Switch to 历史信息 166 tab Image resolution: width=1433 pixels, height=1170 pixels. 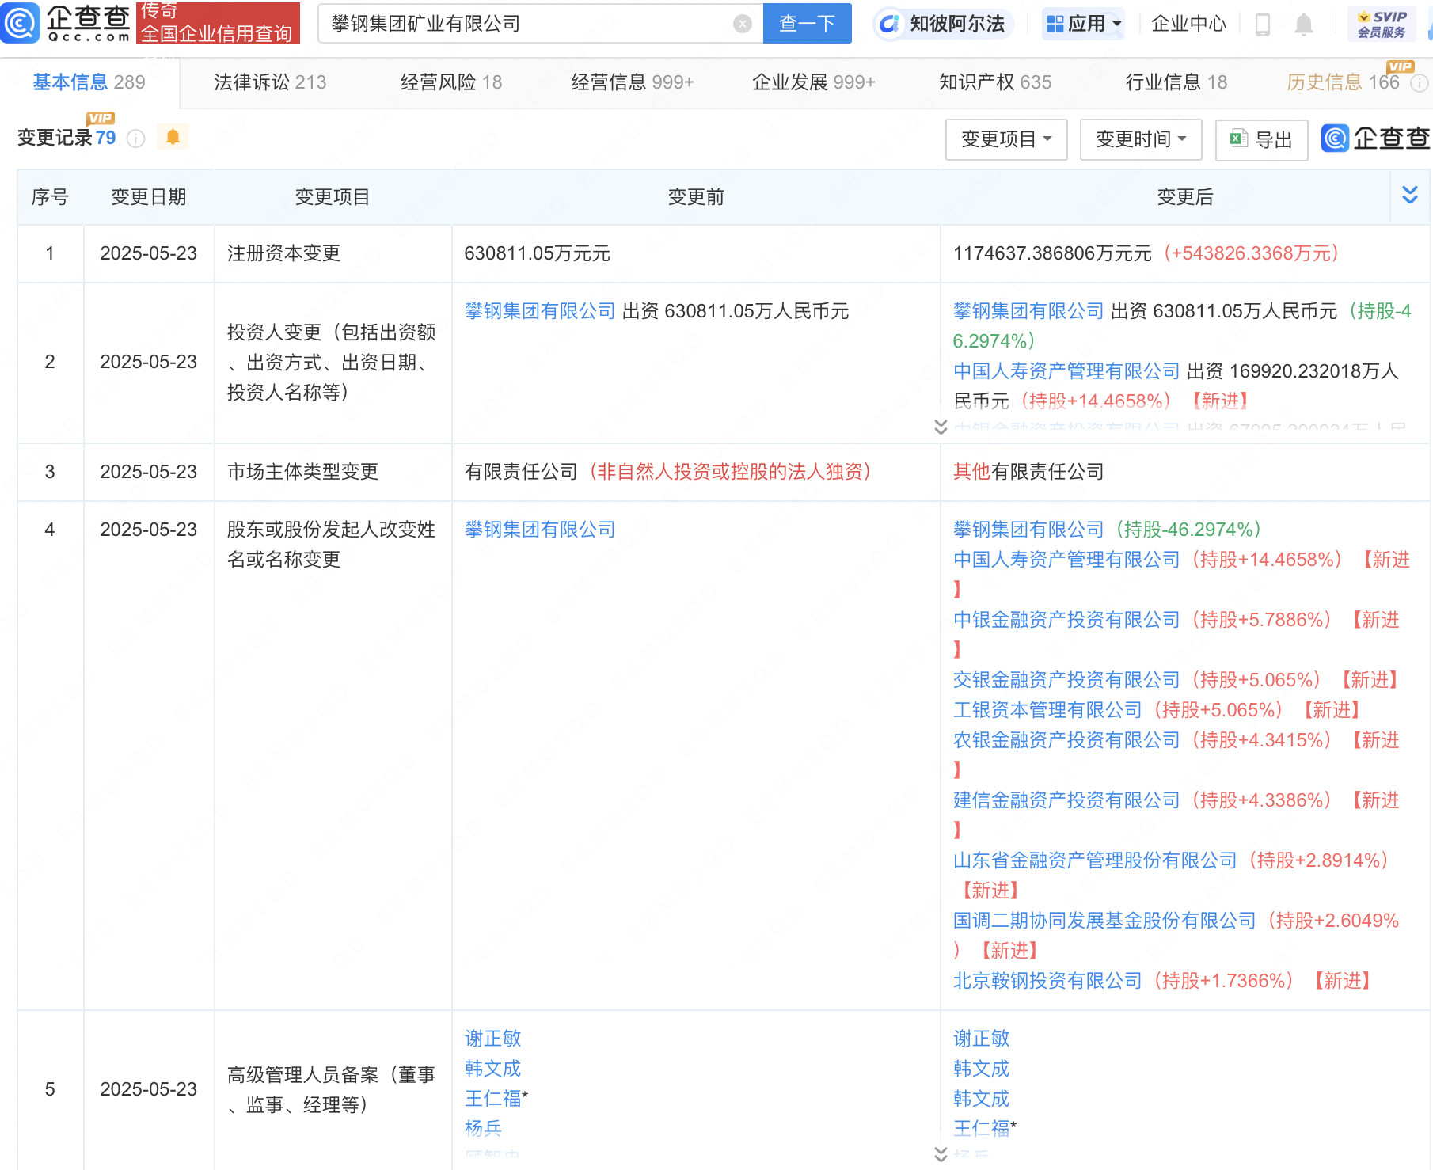coord(1343,82)
